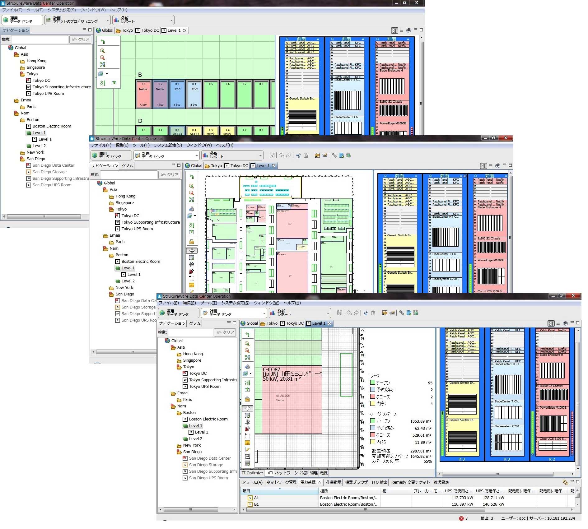This screenshot has width=588, height=529.
Task: Open システム設定(S) menu in front window
Action: pyautogui.click(x=235, y=303)
